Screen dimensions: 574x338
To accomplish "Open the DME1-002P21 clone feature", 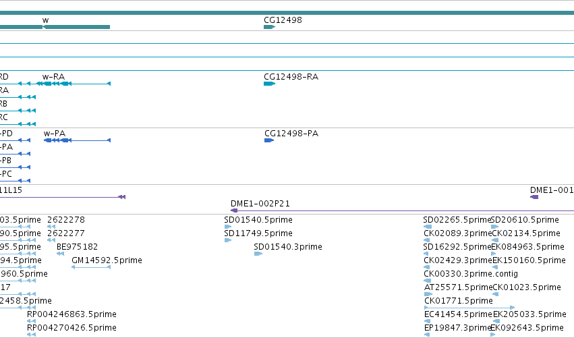I will coord(402,210).
